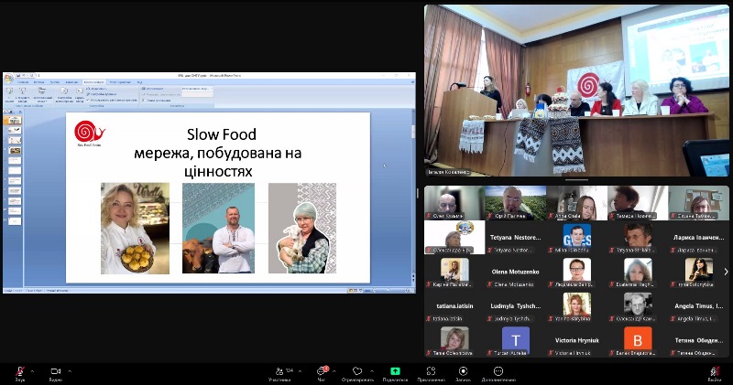Viewport: 733px width, 385px height.
Task: Switch to PowerPoint Review ribbon tab
Action: [120, 82]
